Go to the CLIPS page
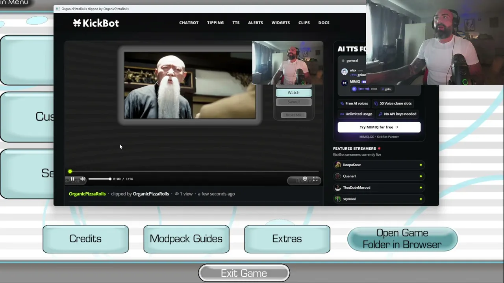 [304, 22]
